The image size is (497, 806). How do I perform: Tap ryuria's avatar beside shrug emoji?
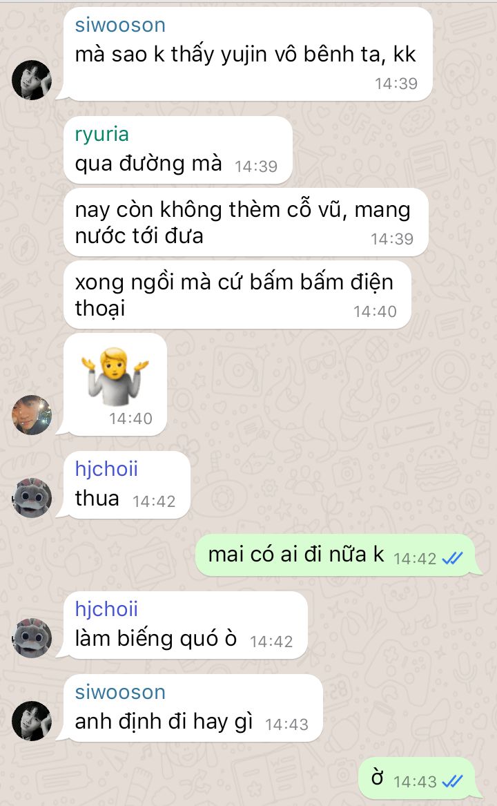click(x=32, y=415)
